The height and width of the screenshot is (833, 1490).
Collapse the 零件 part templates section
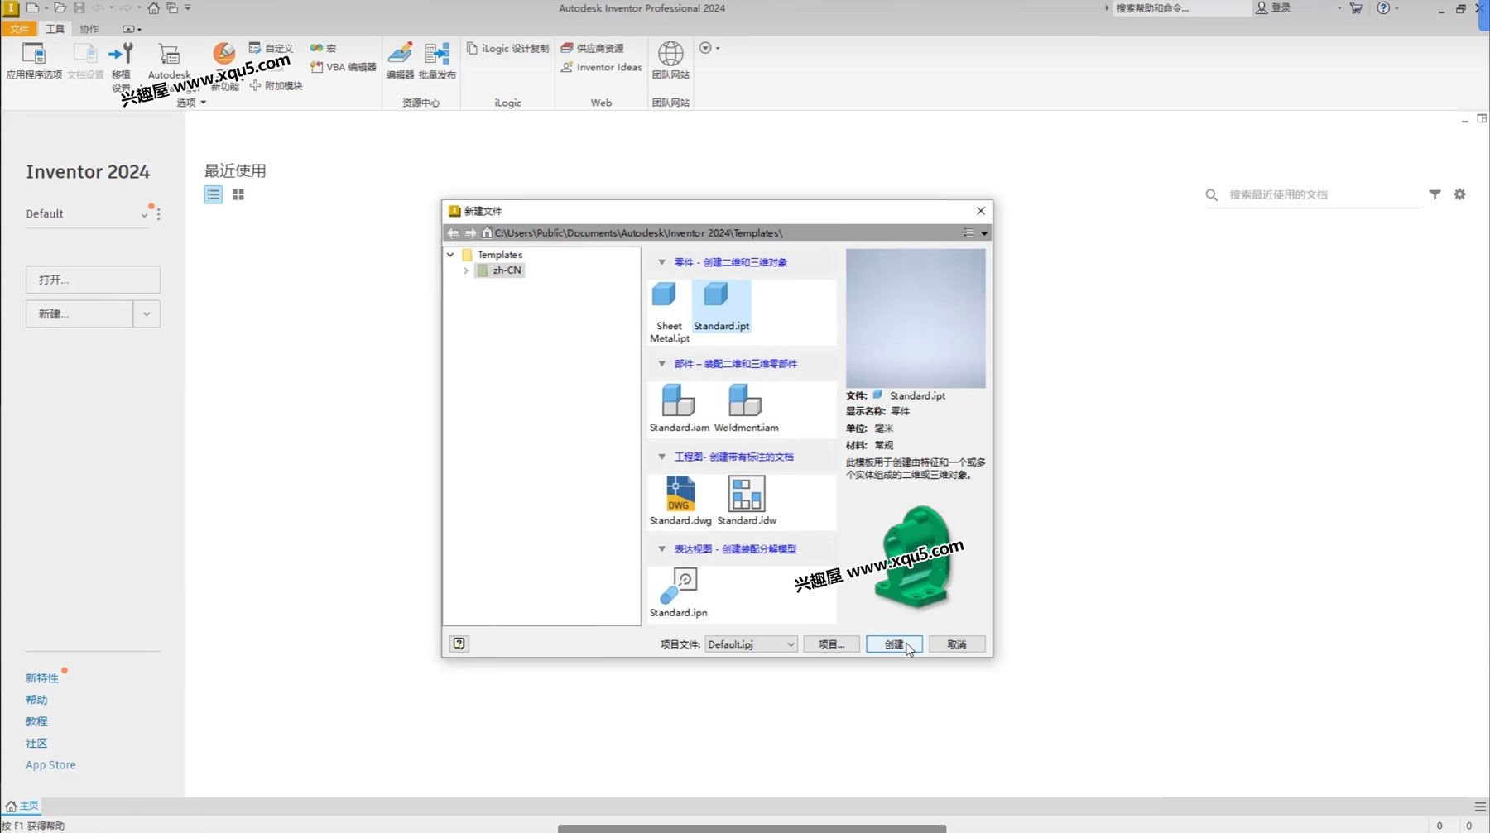pyautogui.click(x=661, y=262)
